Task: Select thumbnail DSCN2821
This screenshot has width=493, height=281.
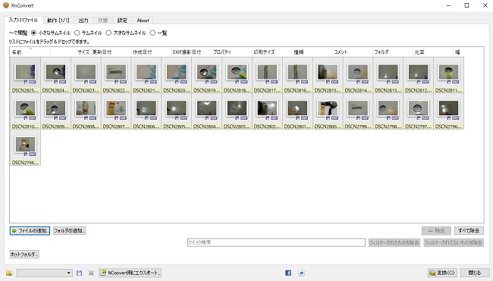Action: point(146,75)
